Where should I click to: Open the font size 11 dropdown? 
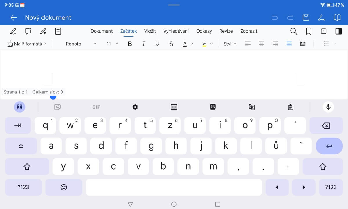pos(112,44)
